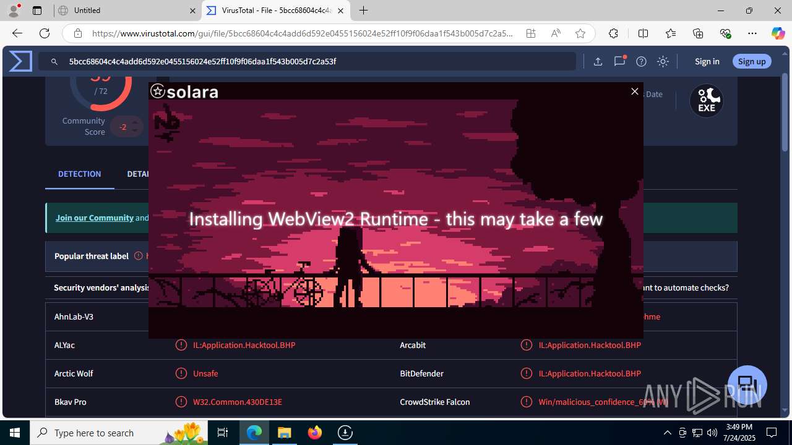
Task: Click the VirusTotal upload file icon
Action: [598, 61]
